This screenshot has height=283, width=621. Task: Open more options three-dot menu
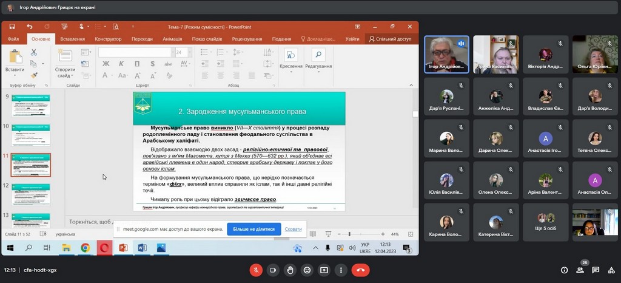341,270
